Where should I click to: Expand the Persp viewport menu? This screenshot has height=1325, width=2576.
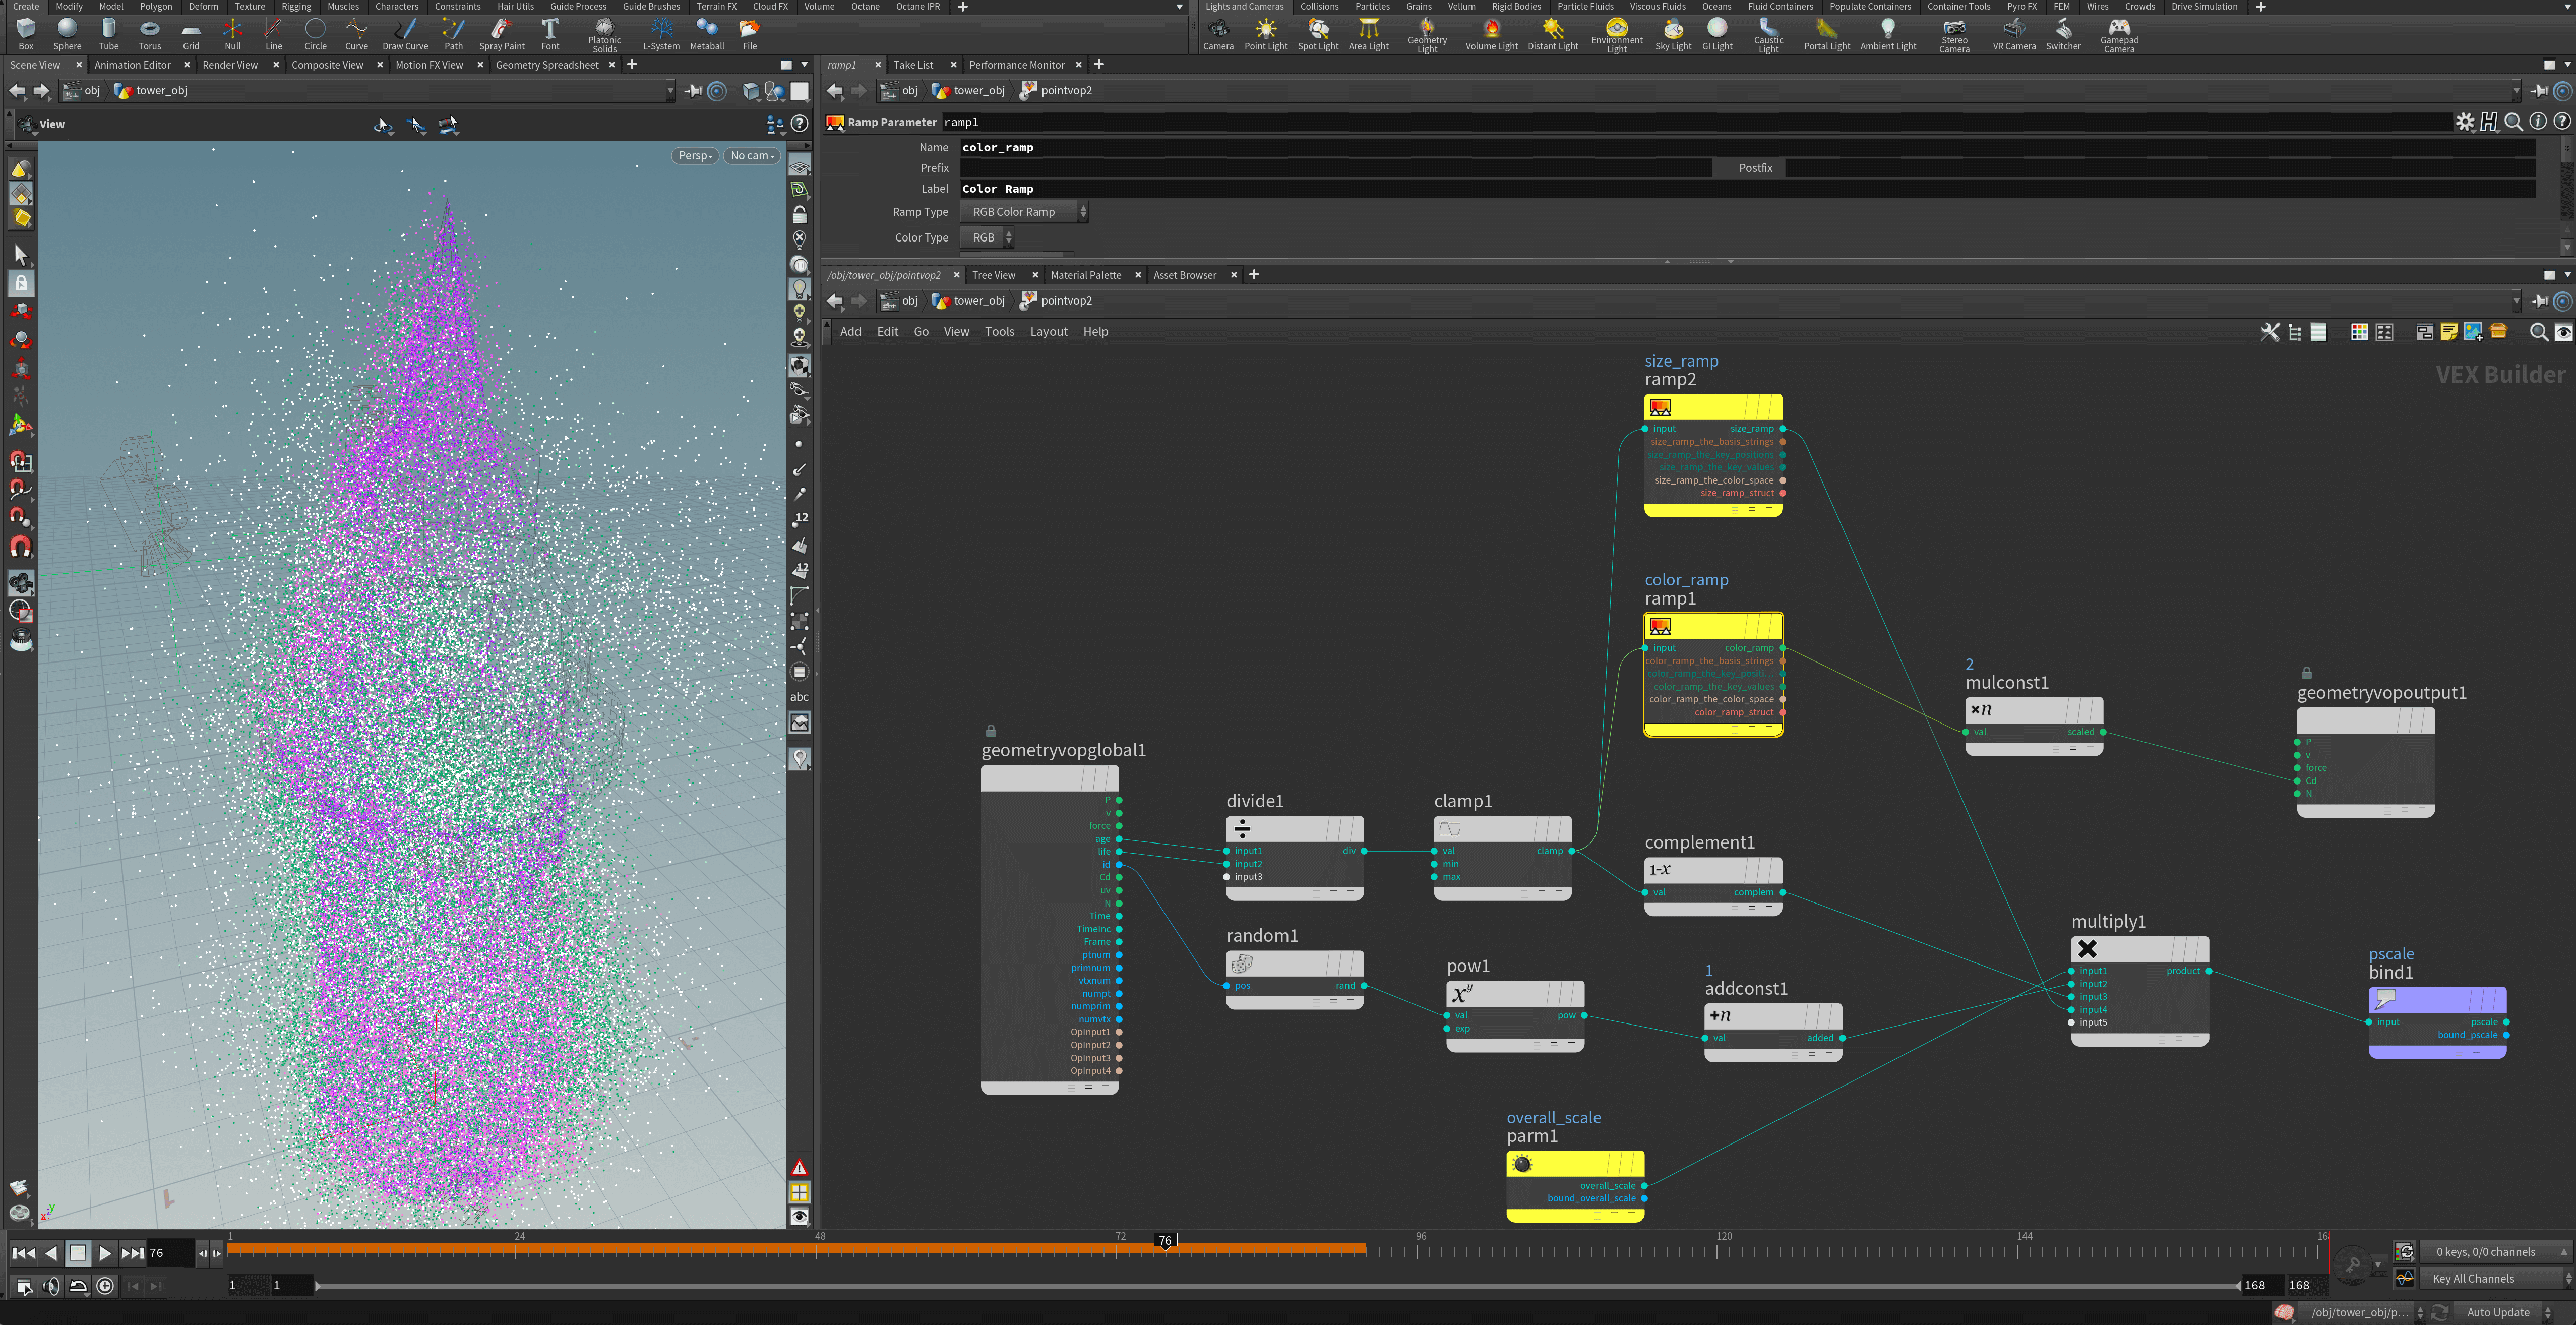[x=695, y=155]
